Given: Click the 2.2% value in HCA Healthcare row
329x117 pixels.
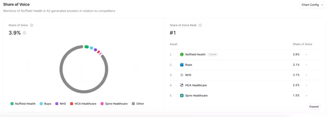Looking at the screenshot, I should (296, 85).
